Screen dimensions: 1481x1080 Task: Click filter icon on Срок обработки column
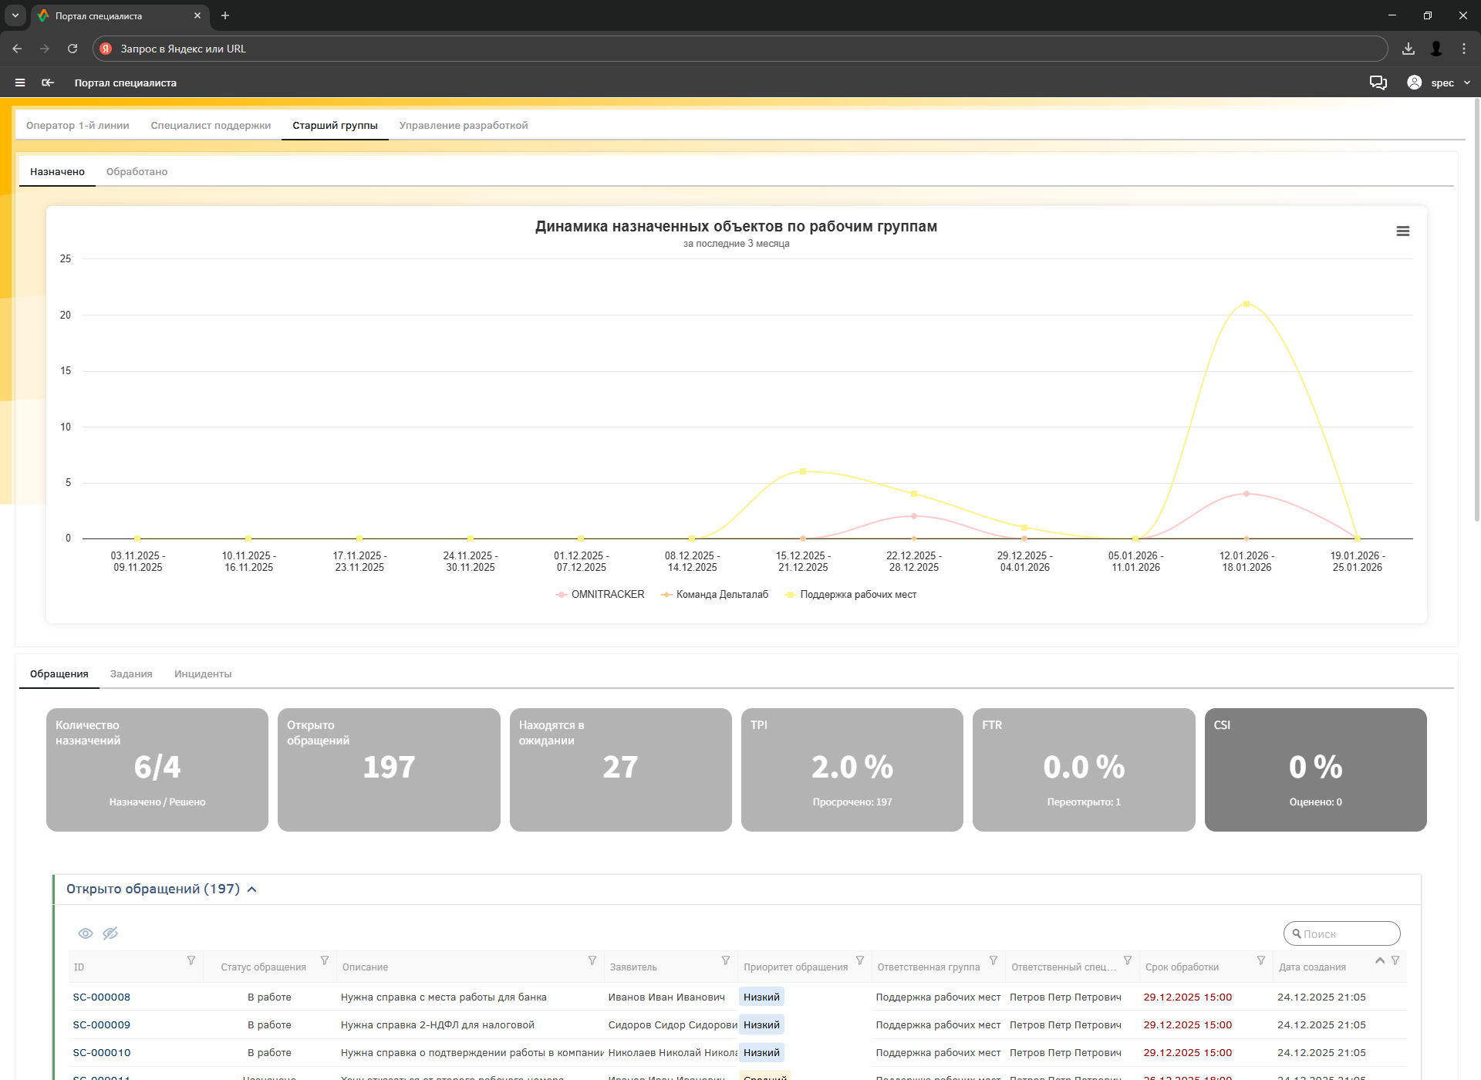(1261, 960)
